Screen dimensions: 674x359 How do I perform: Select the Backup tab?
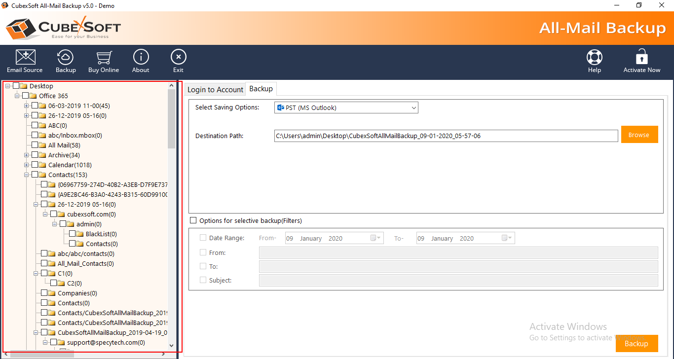tap(261, 89)
